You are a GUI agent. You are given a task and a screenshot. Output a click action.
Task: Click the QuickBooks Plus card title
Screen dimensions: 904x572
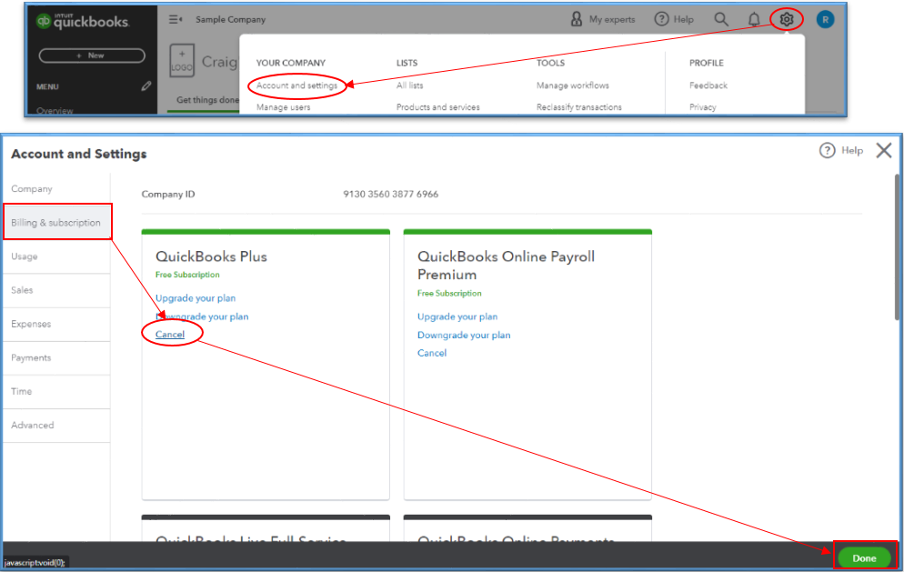(x=211, y=256)
